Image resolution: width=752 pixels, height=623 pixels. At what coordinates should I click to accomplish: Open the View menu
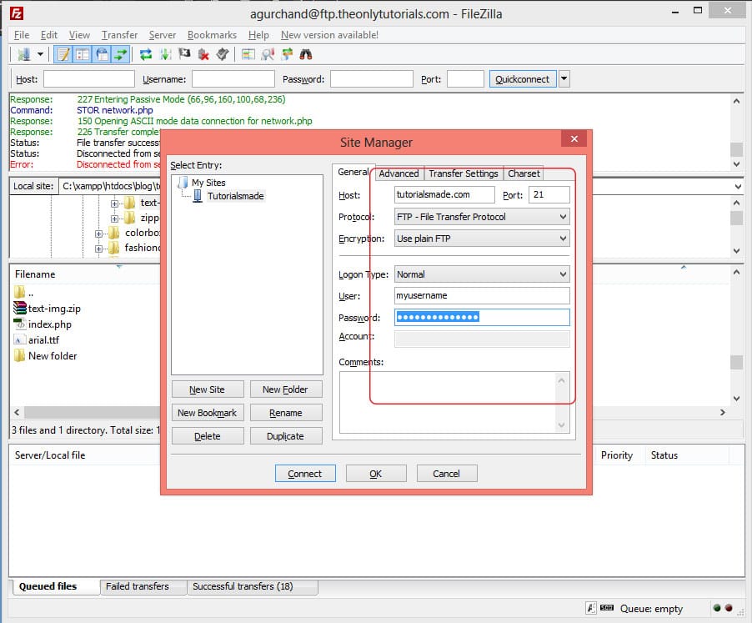79,35
